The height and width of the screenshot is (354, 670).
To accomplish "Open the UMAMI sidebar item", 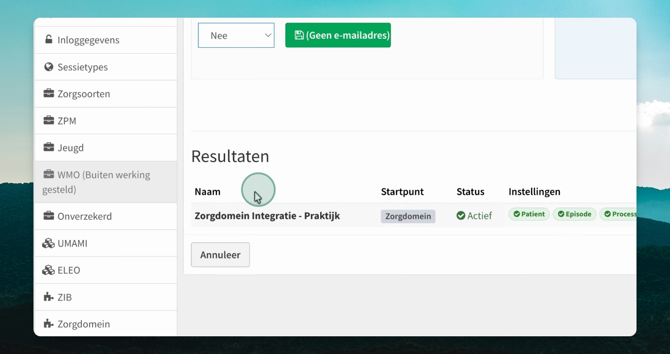I will (x=105, y=243).
